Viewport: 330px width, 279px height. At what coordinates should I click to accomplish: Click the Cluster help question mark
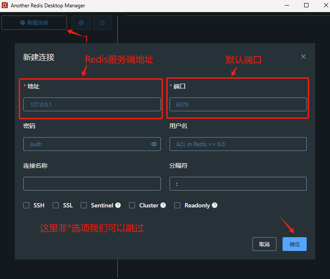point(163,205)
